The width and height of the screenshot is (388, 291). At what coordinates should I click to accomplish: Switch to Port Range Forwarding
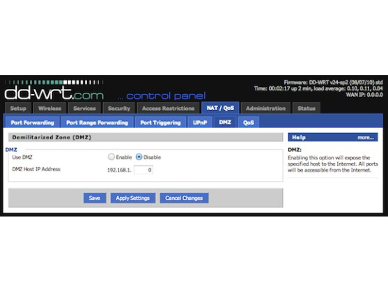coord(97,123)
